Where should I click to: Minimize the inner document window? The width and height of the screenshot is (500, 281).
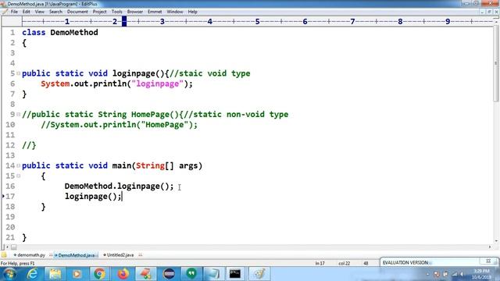482,12
